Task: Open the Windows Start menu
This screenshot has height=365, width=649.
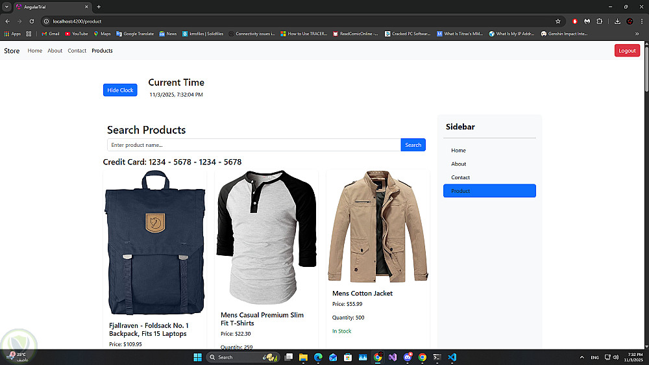Action: 198,357
